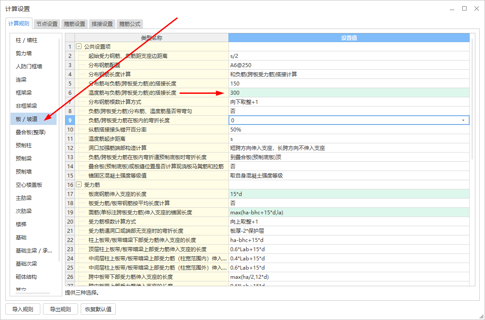Click 和负筋(跨板受力筋)搭接计算 value cell

point(349,74)
